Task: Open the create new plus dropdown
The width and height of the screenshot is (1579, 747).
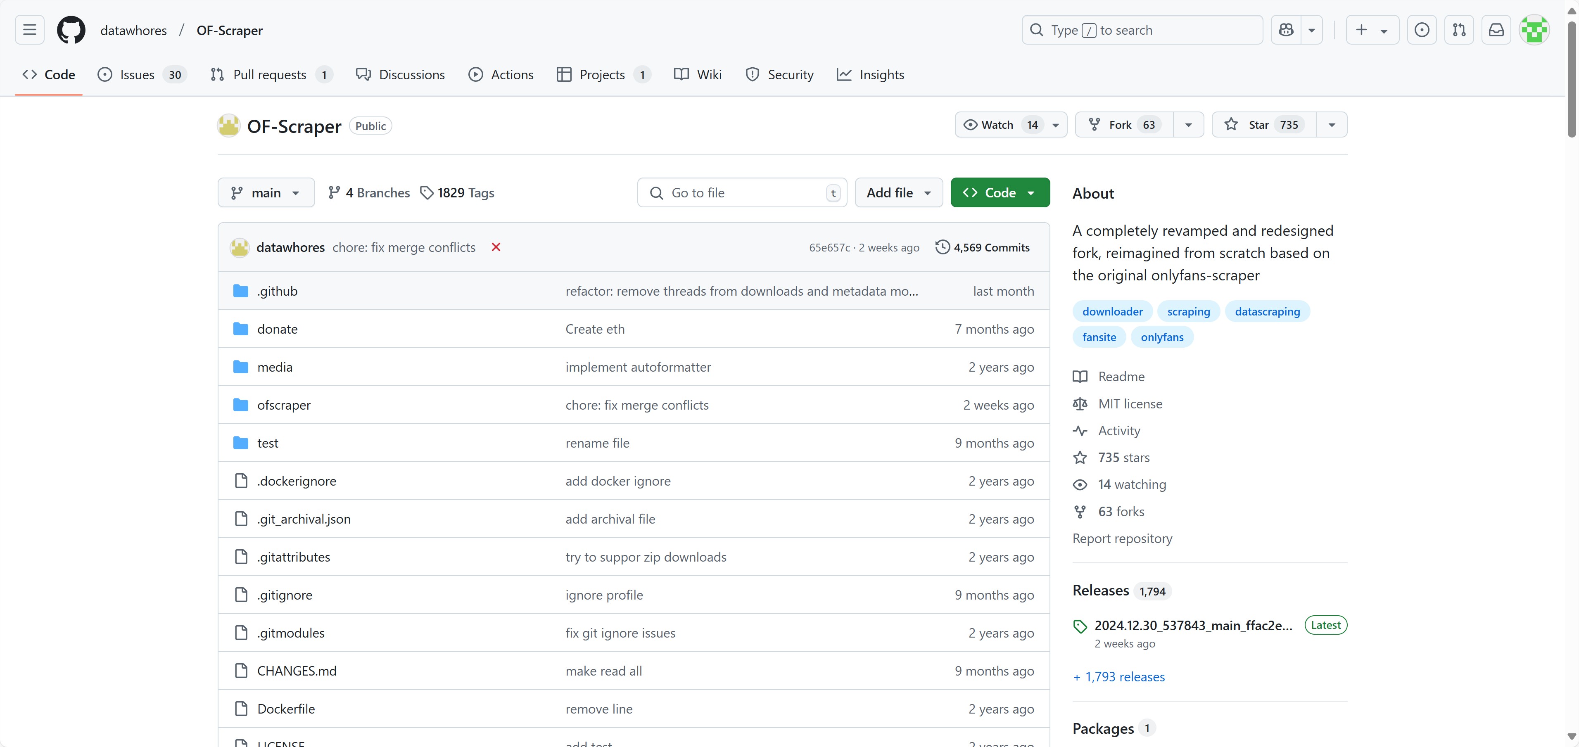Action: pyautogui.click(x=1372, y=30)
